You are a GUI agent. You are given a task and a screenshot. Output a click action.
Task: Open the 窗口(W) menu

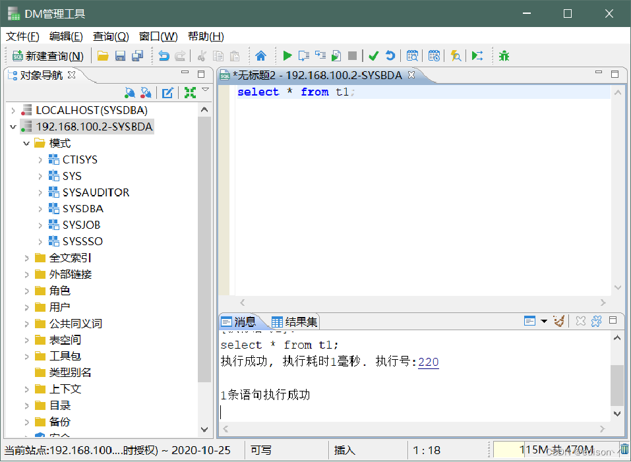158,37
